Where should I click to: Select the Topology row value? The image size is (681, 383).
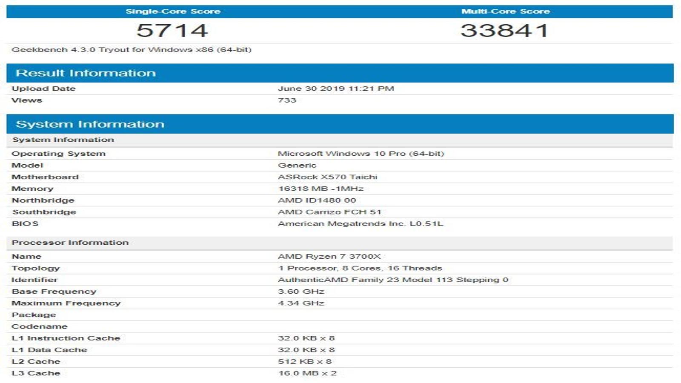(360, 268)
